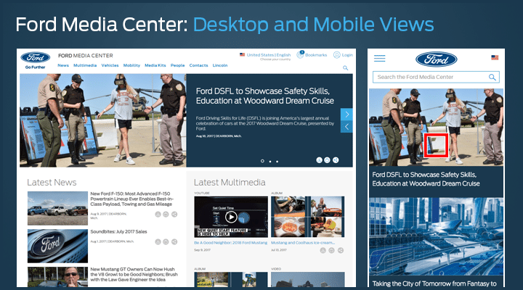This screenshot has width=523, height=290.
Task: Advance hero carousel with the right arrow
Action: click(x=347, y=115)
